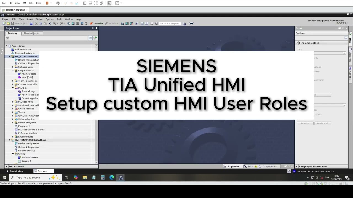
Task: Expand the Languages & resources section
Action: point(296,166)
